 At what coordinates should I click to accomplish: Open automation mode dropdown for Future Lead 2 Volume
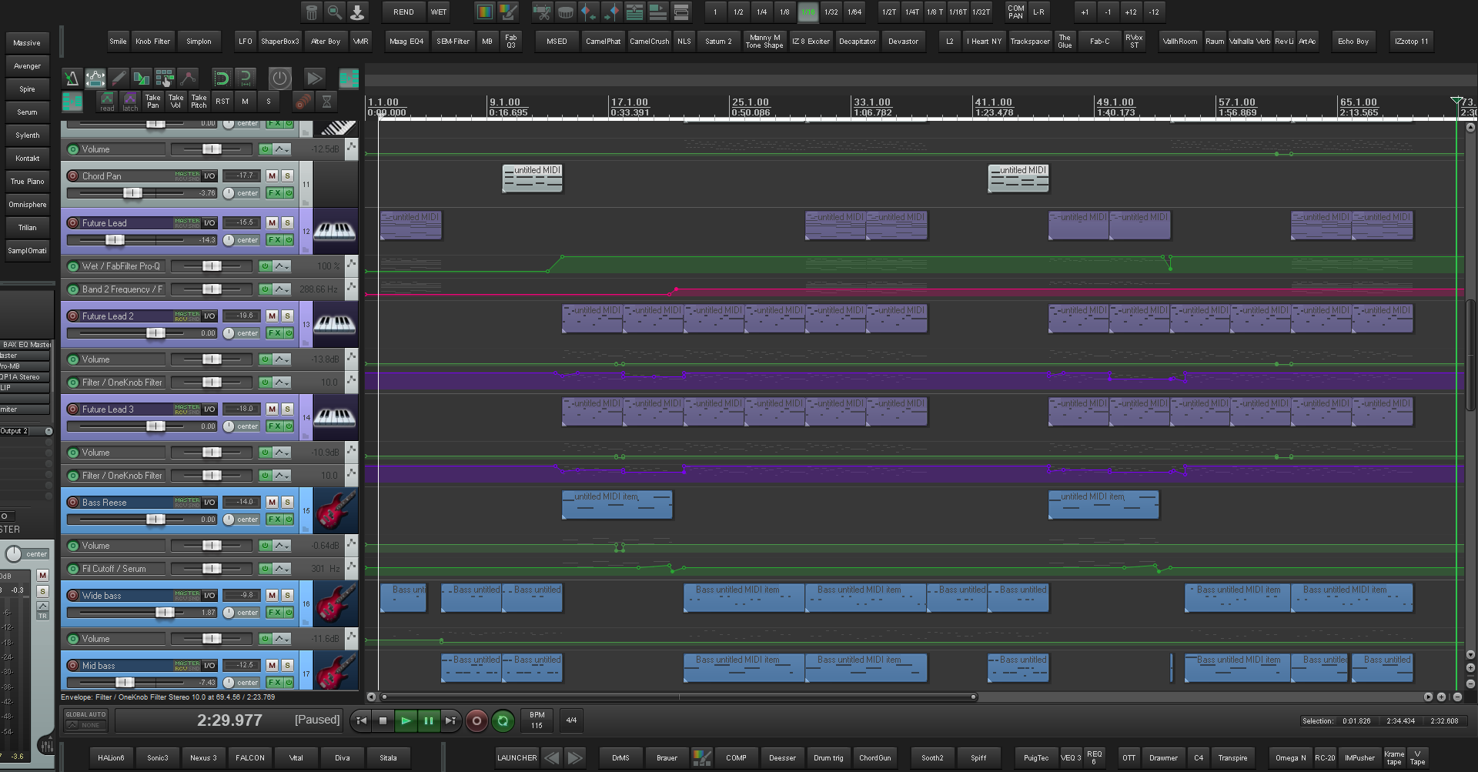tap(282, 359)
